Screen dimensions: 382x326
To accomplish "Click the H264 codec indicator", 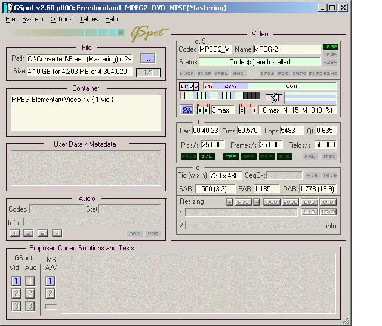I will [x=330, y=63].
